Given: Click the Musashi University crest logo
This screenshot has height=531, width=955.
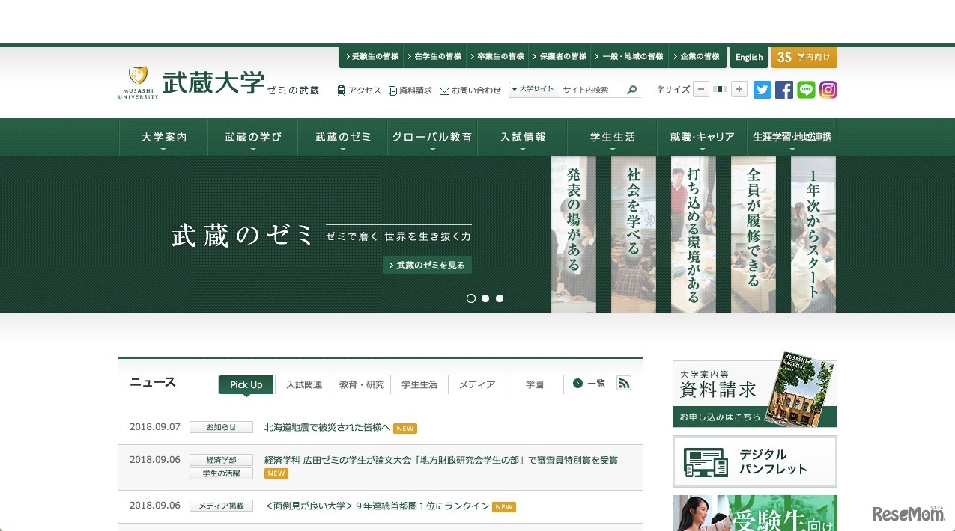Looking at the screenshot, I should 138,78.
